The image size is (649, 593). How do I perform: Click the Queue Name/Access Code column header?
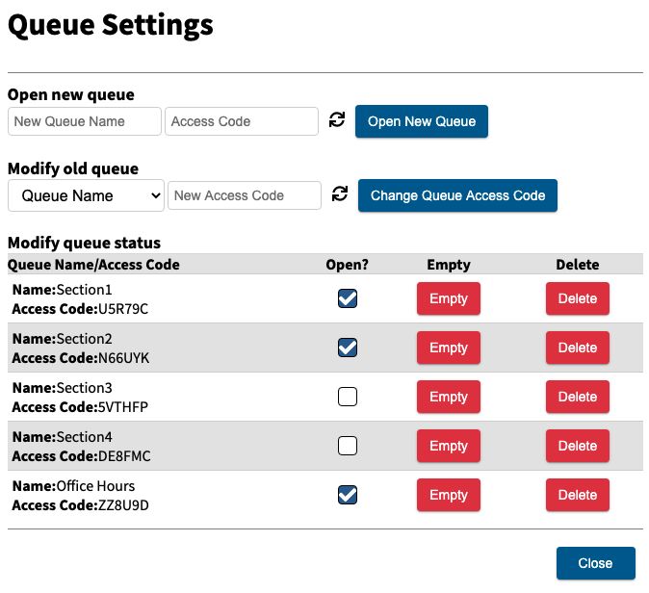tap(93, 265)
